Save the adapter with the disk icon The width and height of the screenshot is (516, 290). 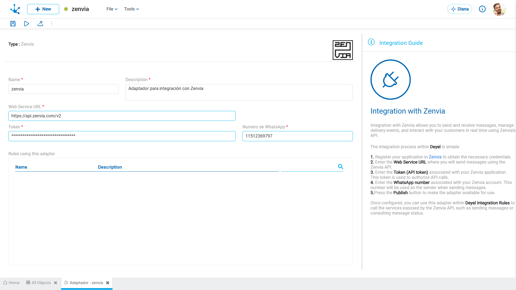click(13, 24)
